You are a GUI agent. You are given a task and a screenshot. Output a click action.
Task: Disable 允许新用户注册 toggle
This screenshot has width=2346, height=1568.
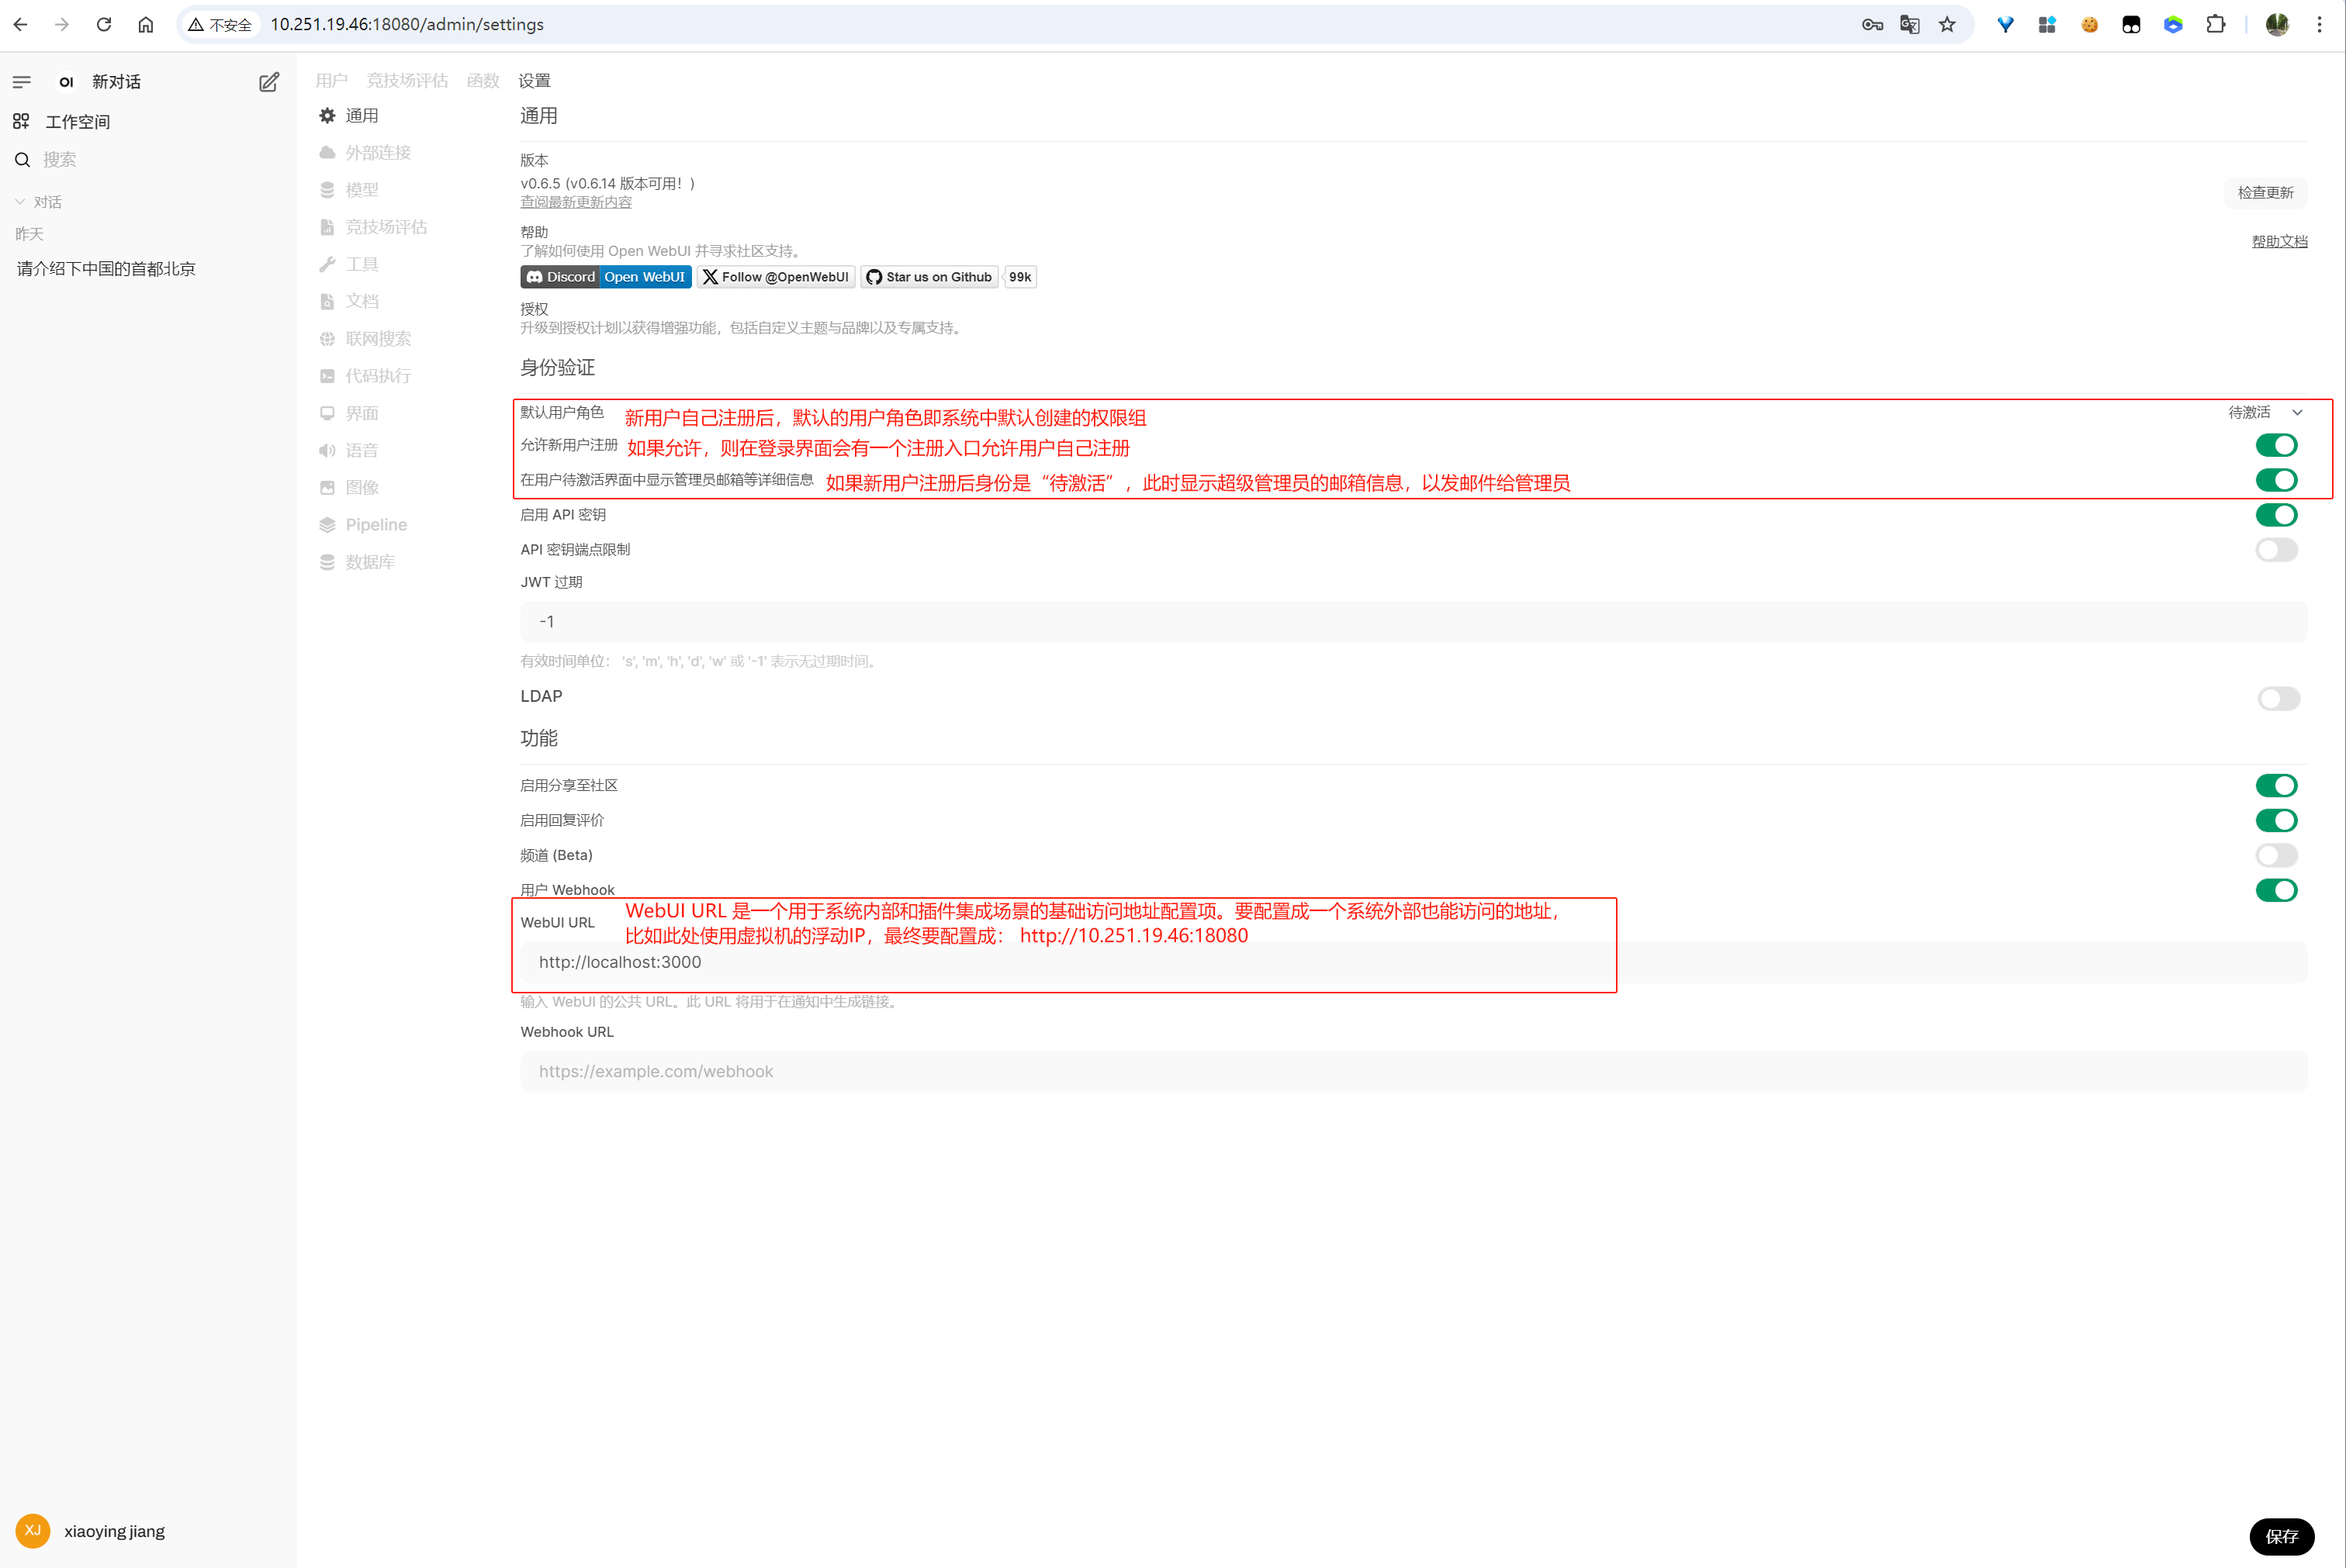tap(2276, 445)
